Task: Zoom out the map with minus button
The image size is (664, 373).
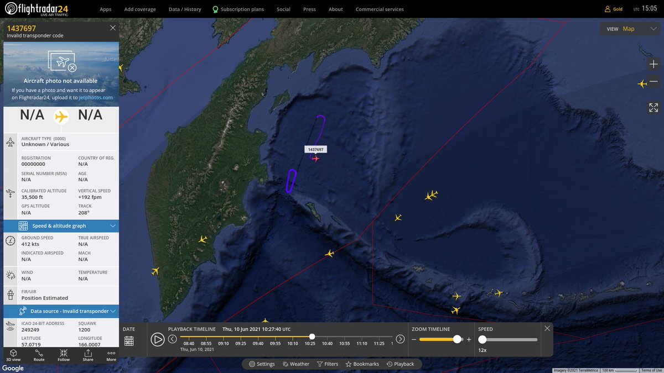Action: coord(653,82)
